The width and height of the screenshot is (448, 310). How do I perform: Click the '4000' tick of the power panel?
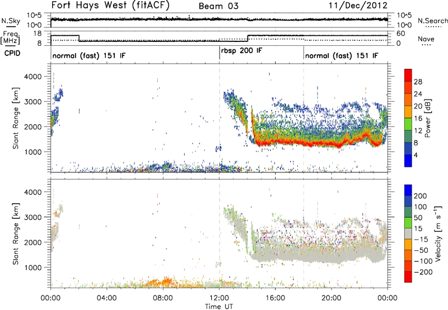pos(32,77)
